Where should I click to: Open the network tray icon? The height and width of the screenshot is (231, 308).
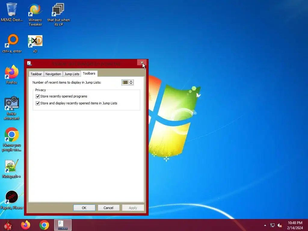click(273, 225)
